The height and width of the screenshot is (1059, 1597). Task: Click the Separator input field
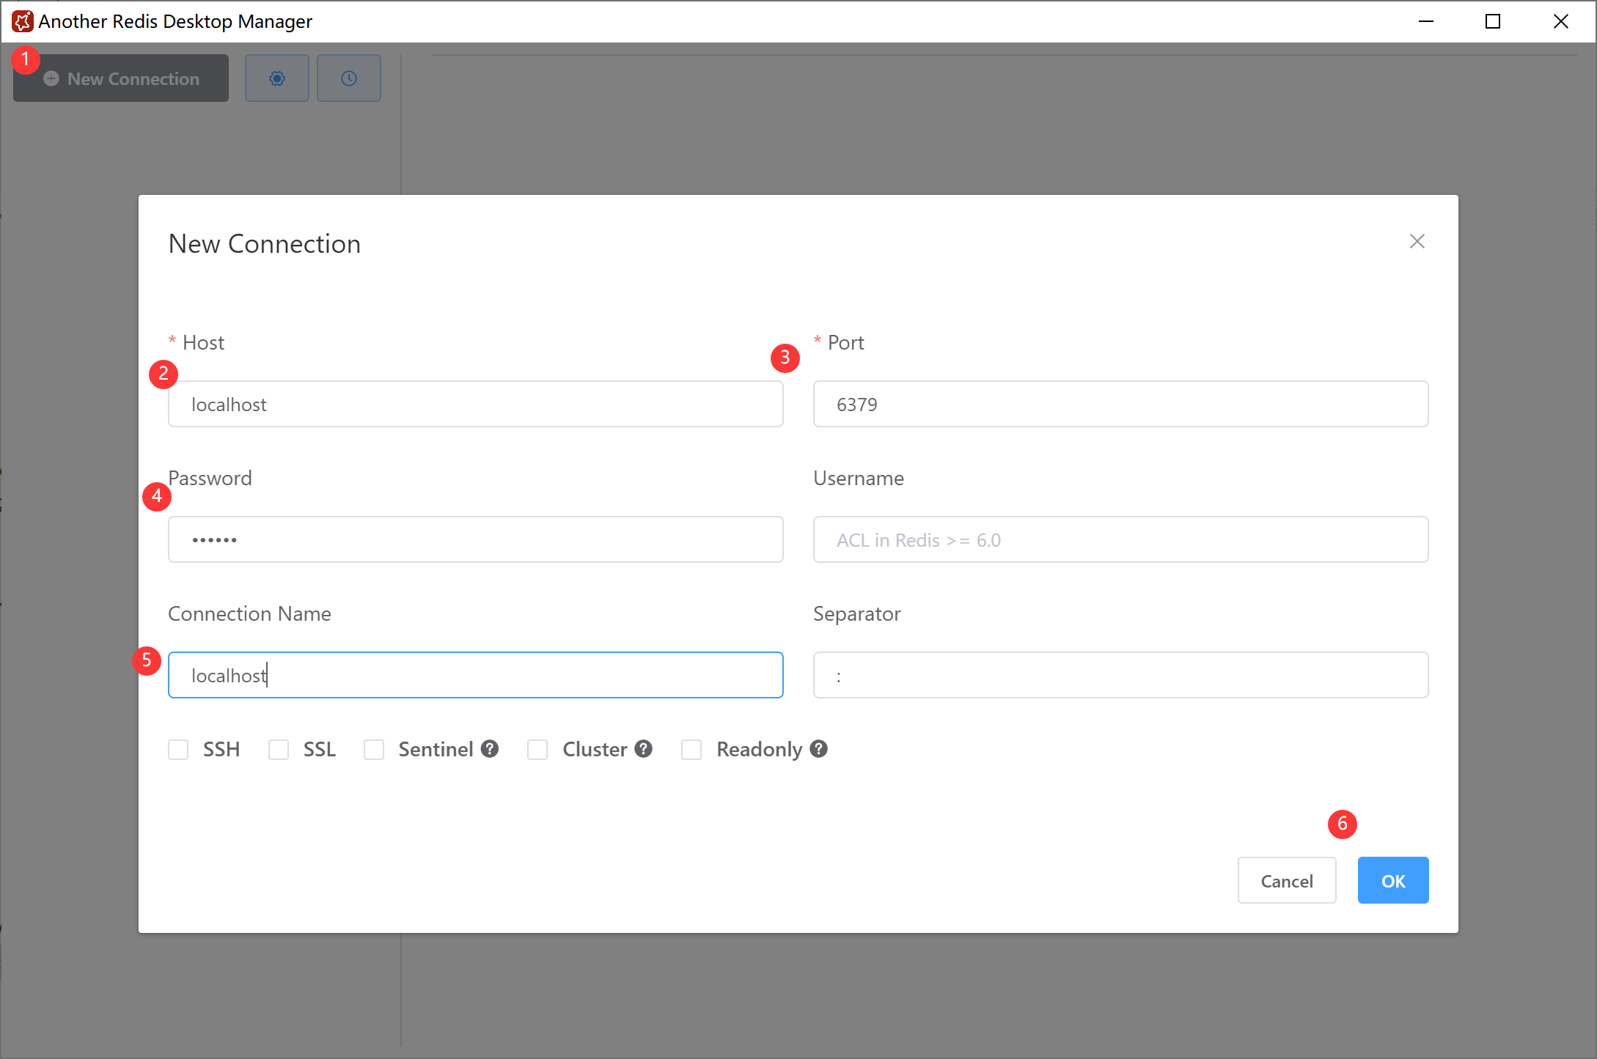(1120, 676)
